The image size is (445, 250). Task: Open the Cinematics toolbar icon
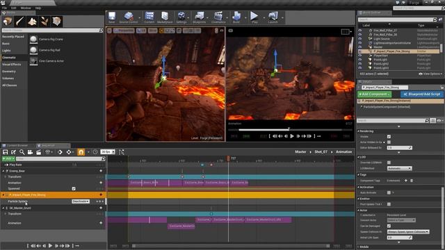point(218,17)
